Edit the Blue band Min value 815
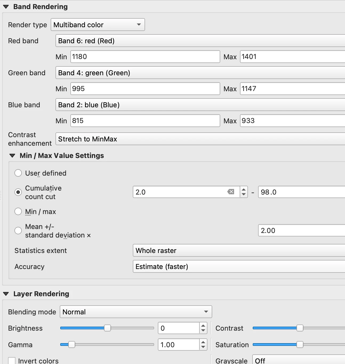Screen dimensions: 345x364 click(145, 121)
